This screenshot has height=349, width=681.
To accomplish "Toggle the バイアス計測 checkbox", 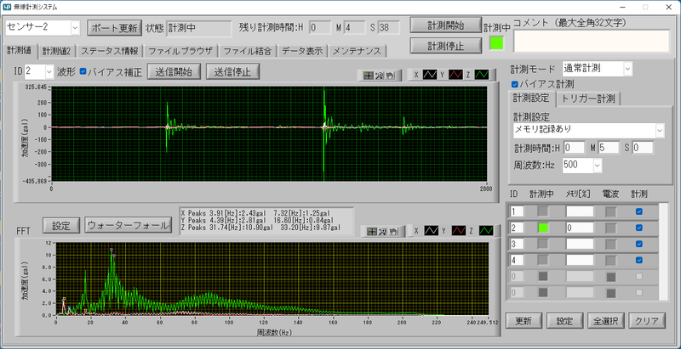I will 515,83.
